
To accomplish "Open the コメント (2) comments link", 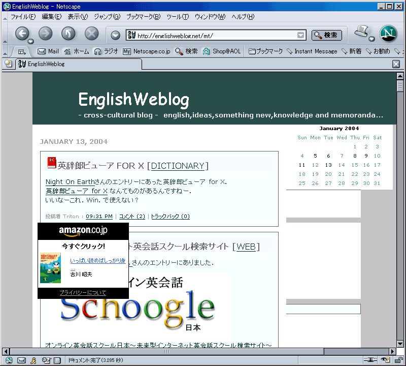I will pos(132,217).
